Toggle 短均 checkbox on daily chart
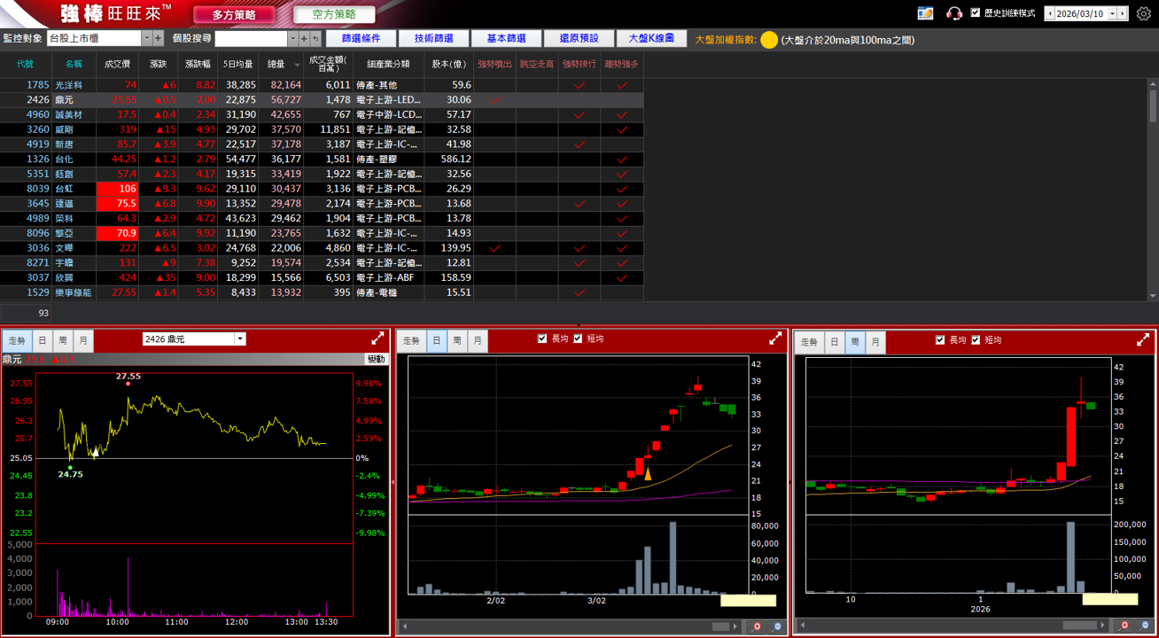Image resolution: width=1159 pixels, height=638 pixels. [578, 338]
